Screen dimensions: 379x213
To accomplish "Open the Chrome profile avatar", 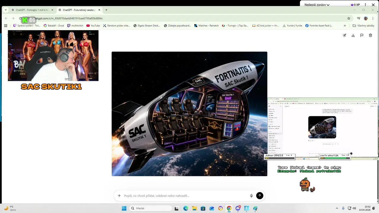I will (x=366, y=18).
